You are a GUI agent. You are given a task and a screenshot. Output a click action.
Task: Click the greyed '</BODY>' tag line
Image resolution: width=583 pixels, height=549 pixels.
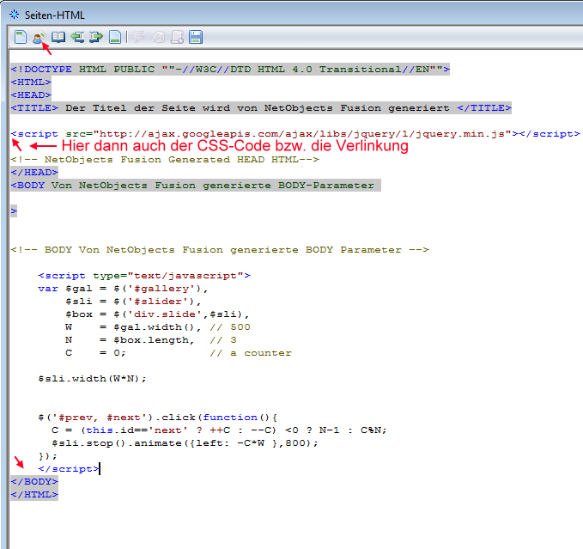(x=34, y=482)
